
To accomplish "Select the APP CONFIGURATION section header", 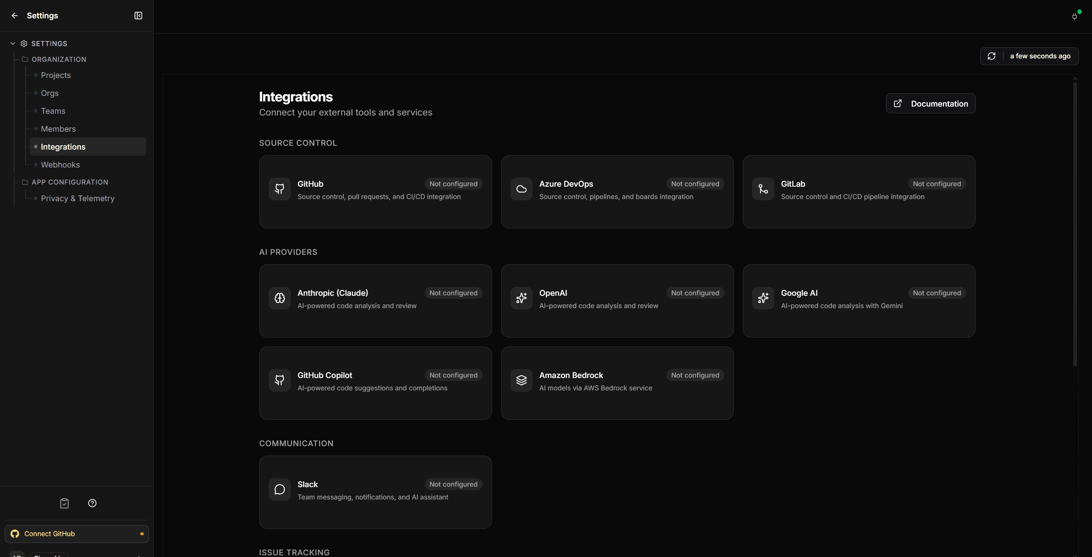I will click(x=70, y=182).
